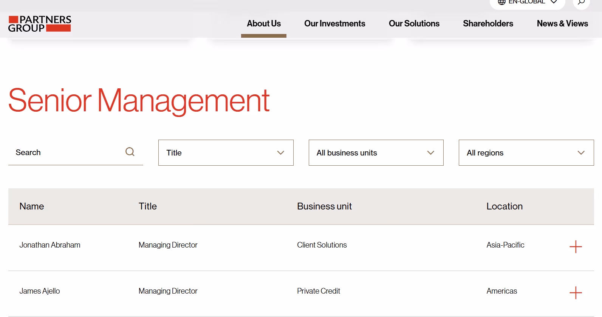
Task: Click the Name column header
Action: click(32, 206)
